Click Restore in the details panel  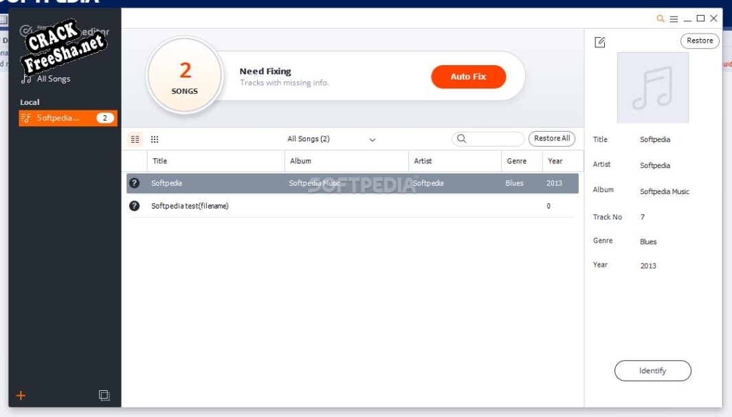coord(700,41)
